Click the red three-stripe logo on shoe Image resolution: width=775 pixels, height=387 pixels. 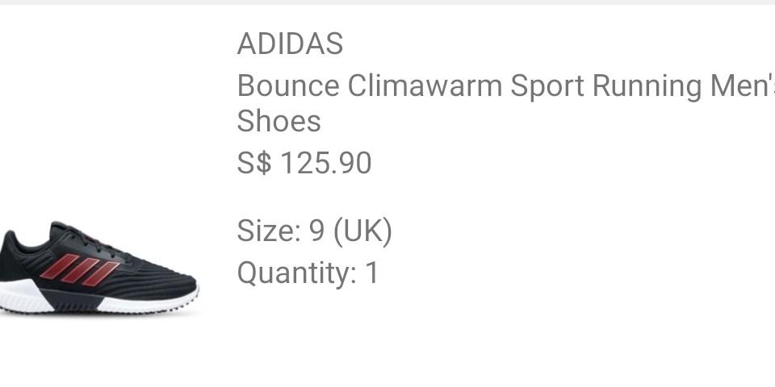[x=79, y=269]
